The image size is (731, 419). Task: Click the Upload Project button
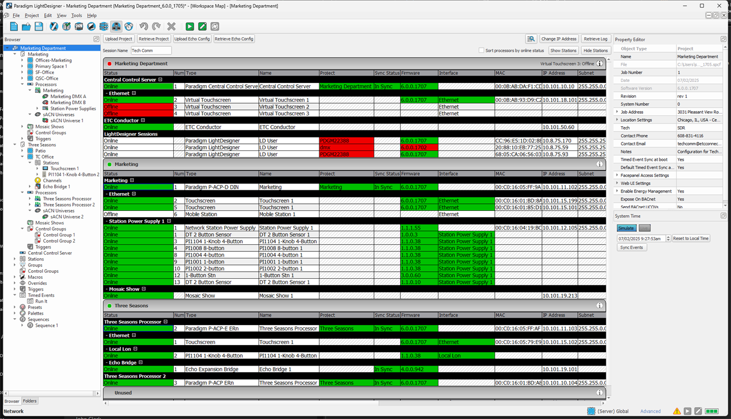tap(119, 39)
